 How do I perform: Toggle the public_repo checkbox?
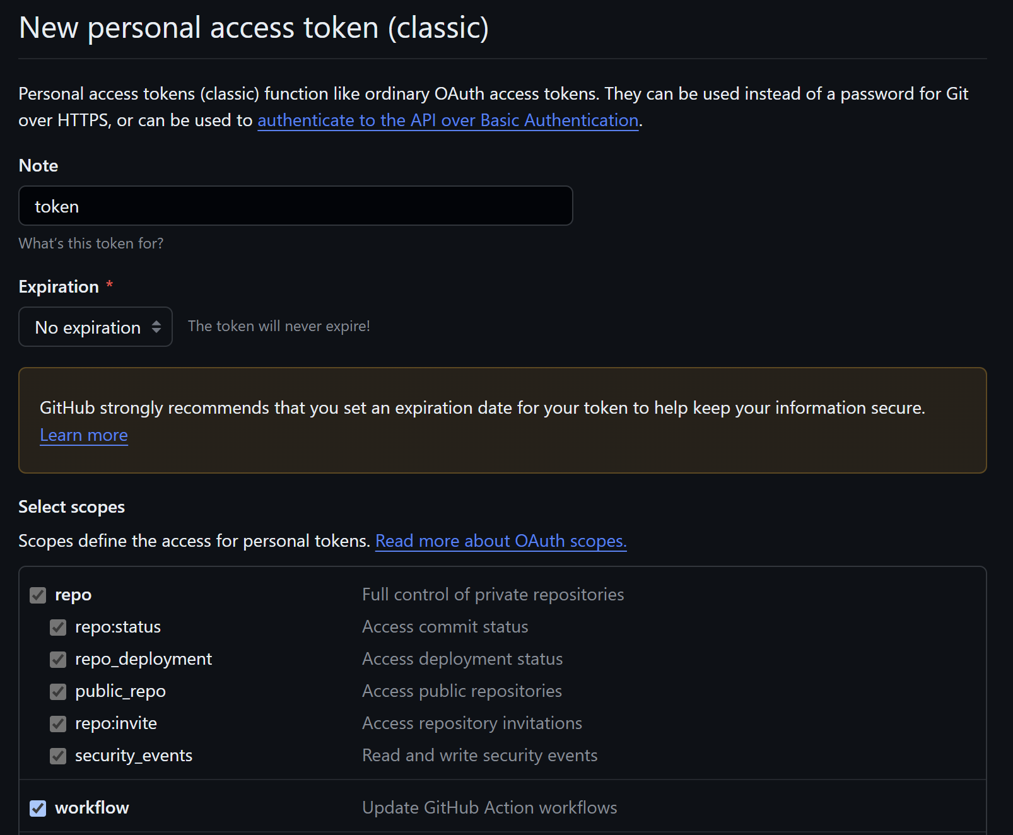pyautogui.click(x=58, y=692)
